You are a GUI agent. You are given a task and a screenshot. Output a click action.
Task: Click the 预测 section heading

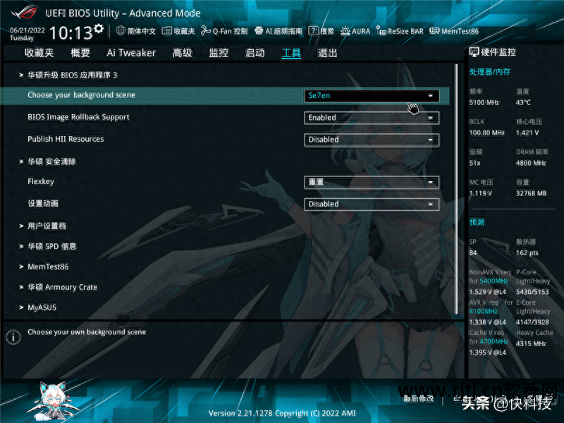click(x=477, y=222)
